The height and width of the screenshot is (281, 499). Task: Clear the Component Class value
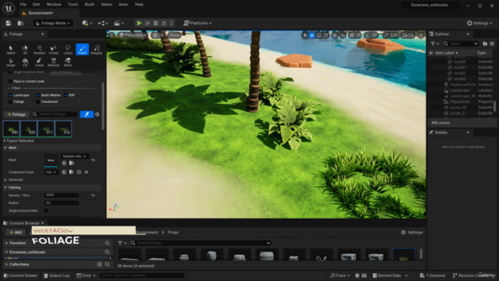tap(87, 172)
